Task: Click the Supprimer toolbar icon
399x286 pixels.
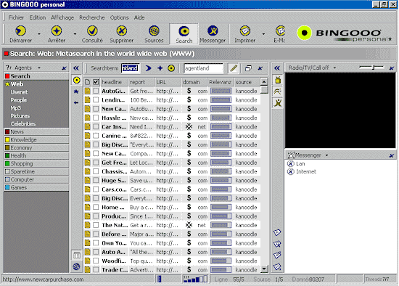Action: point(122,31)
